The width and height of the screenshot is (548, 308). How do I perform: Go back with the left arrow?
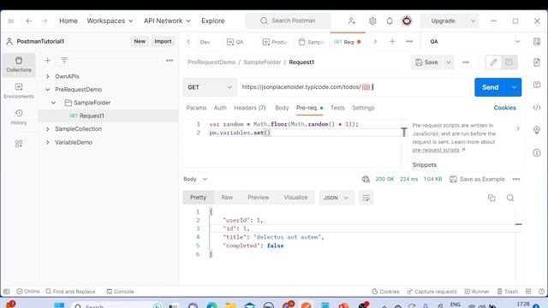click(x=29, y=21)
